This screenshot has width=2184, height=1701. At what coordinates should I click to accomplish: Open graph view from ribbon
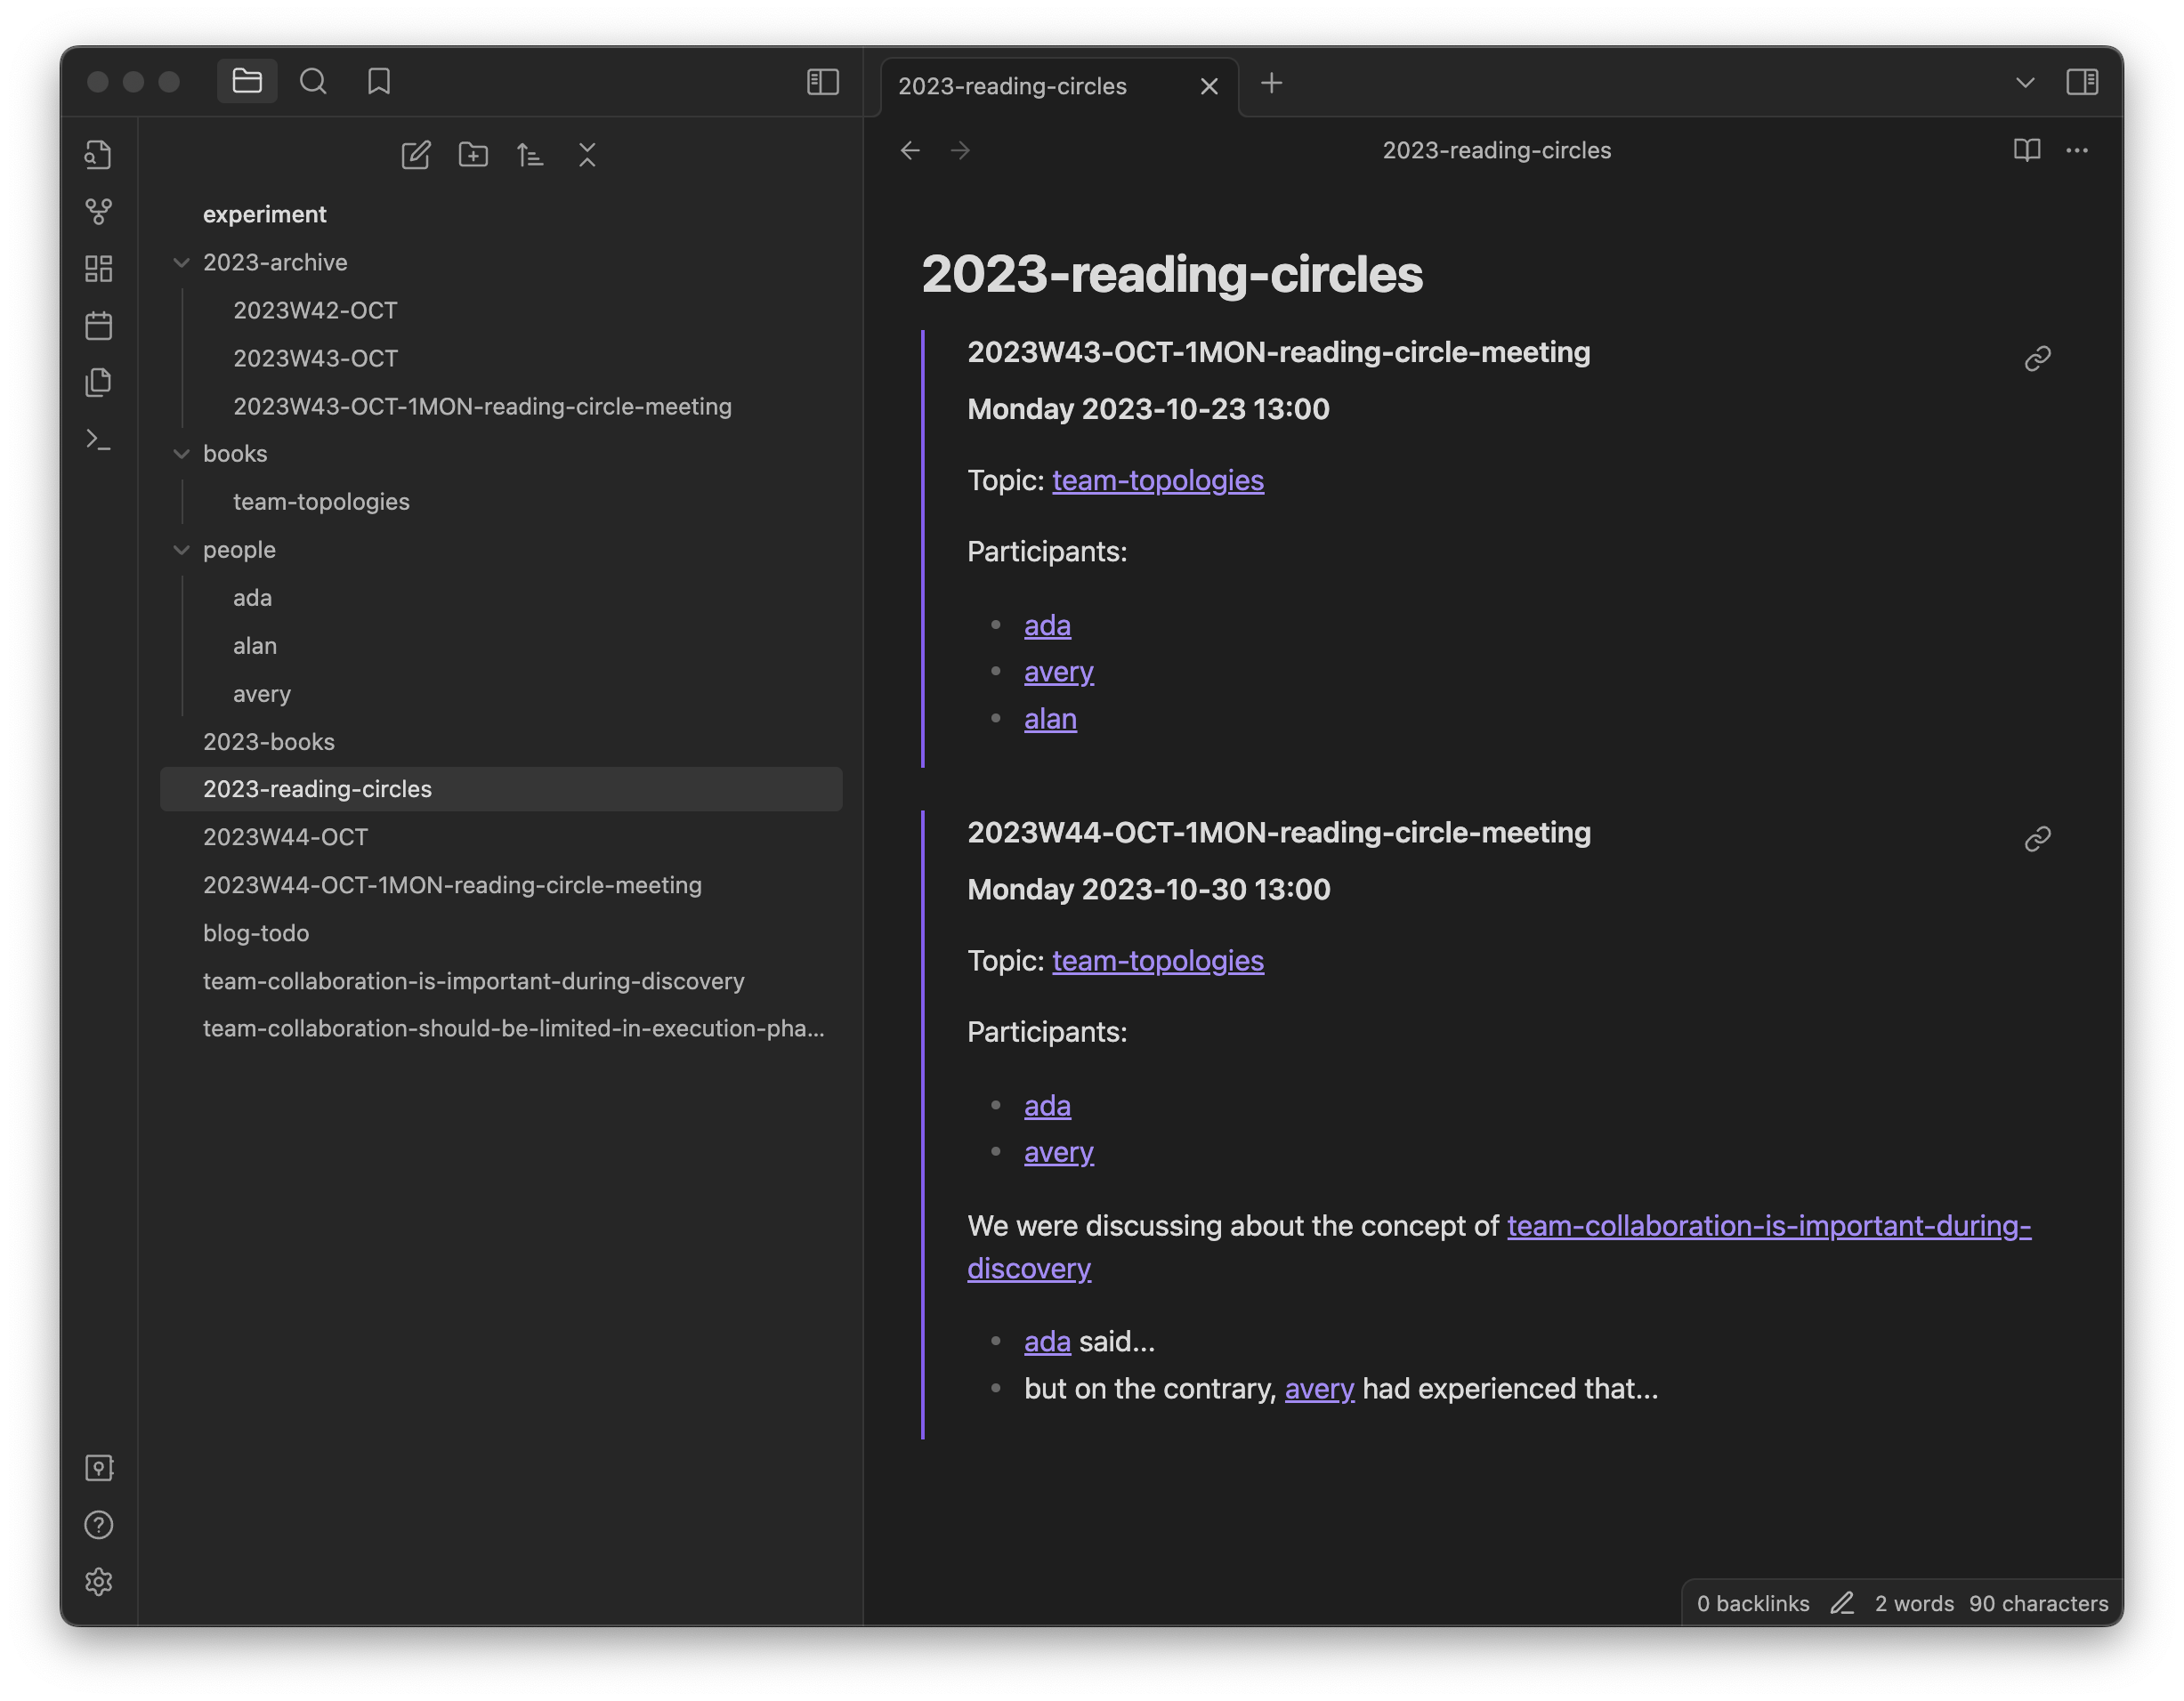[98, 211]
